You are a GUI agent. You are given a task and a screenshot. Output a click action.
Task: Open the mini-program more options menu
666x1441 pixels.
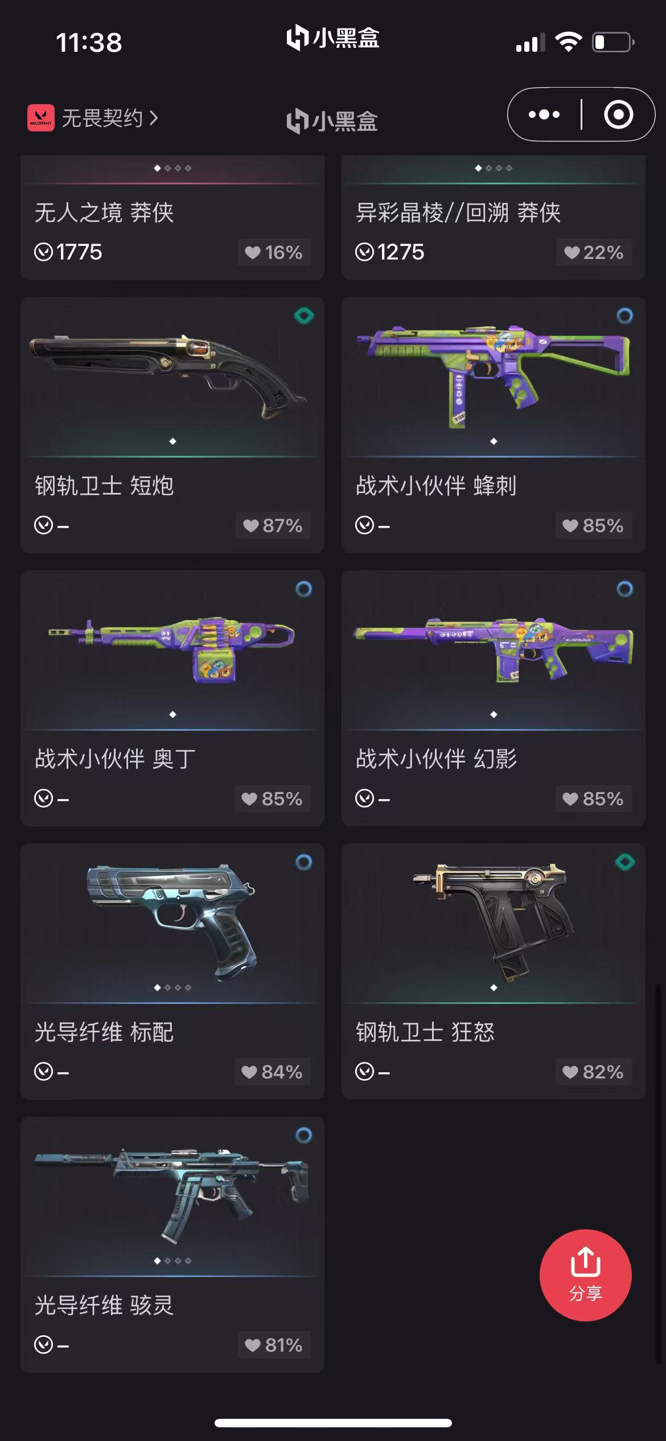[544, 114]
